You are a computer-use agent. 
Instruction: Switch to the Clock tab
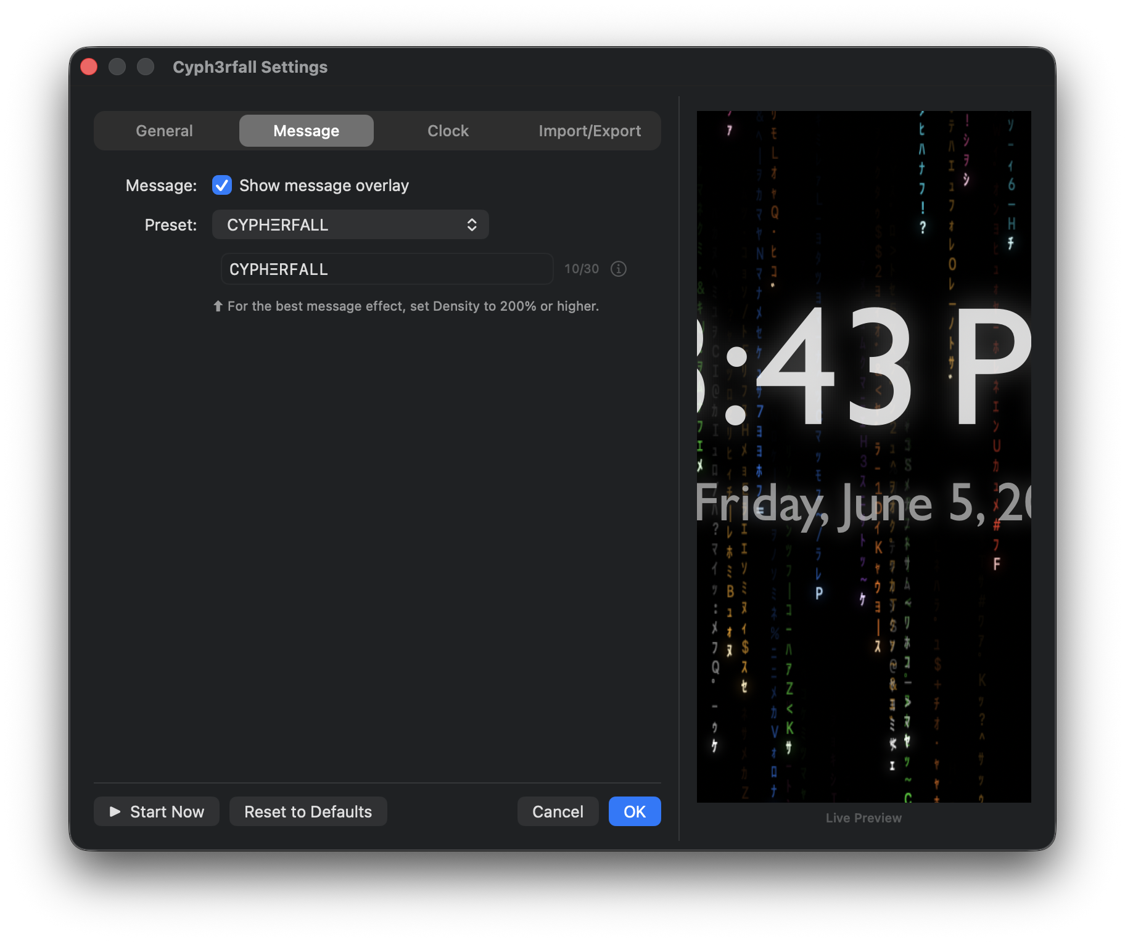(x=448, y=131)
